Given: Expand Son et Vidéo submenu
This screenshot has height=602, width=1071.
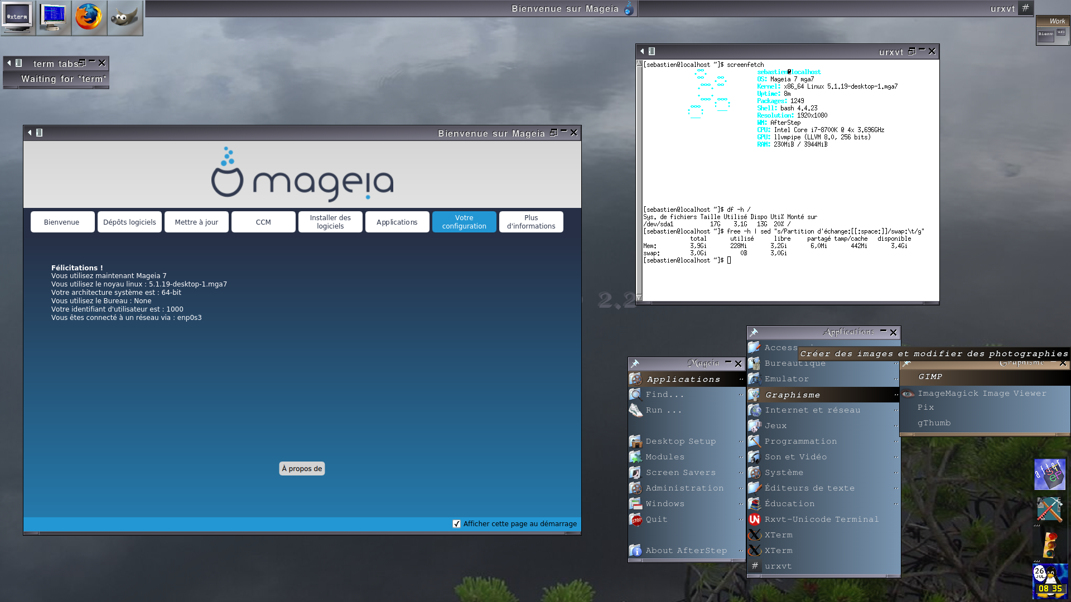Looking at the screenshot, I should point(896,457).
